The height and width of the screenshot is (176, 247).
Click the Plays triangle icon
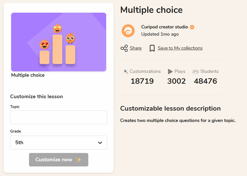coord(170,72)
